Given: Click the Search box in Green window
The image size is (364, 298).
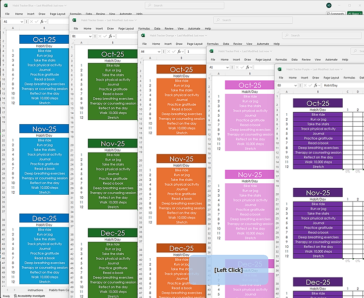Looking at the screenshot, I should coord(248,20).
